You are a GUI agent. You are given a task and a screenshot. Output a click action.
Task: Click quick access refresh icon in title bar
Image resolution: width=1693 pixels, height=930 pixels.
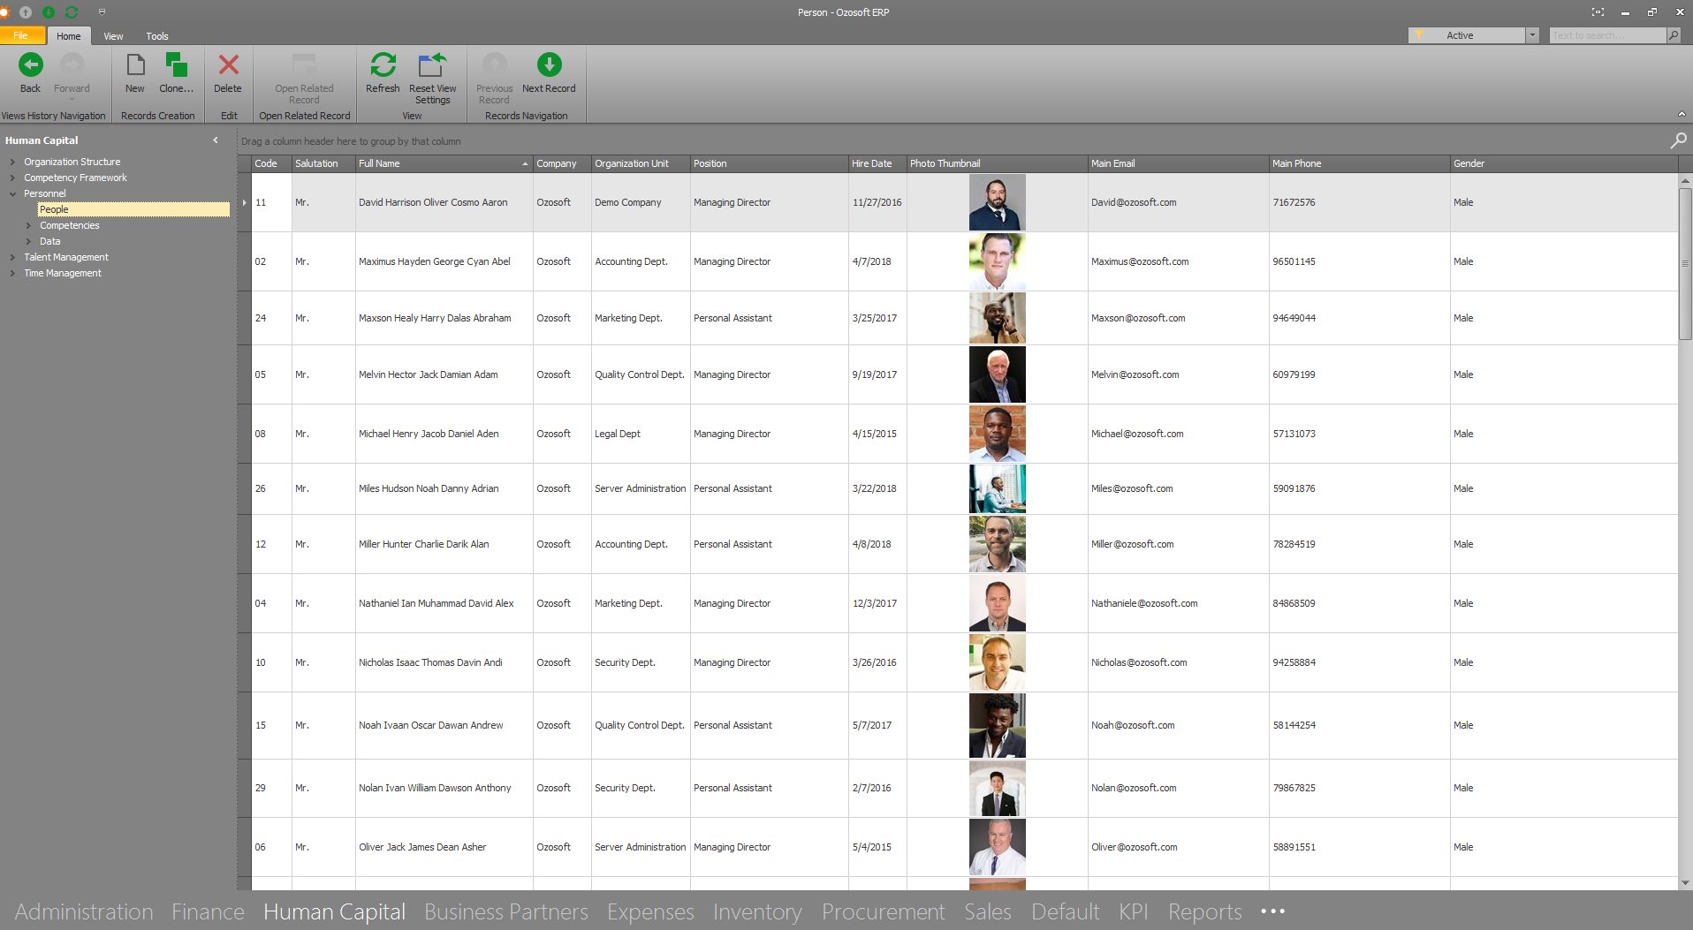(x=72, y=12)
